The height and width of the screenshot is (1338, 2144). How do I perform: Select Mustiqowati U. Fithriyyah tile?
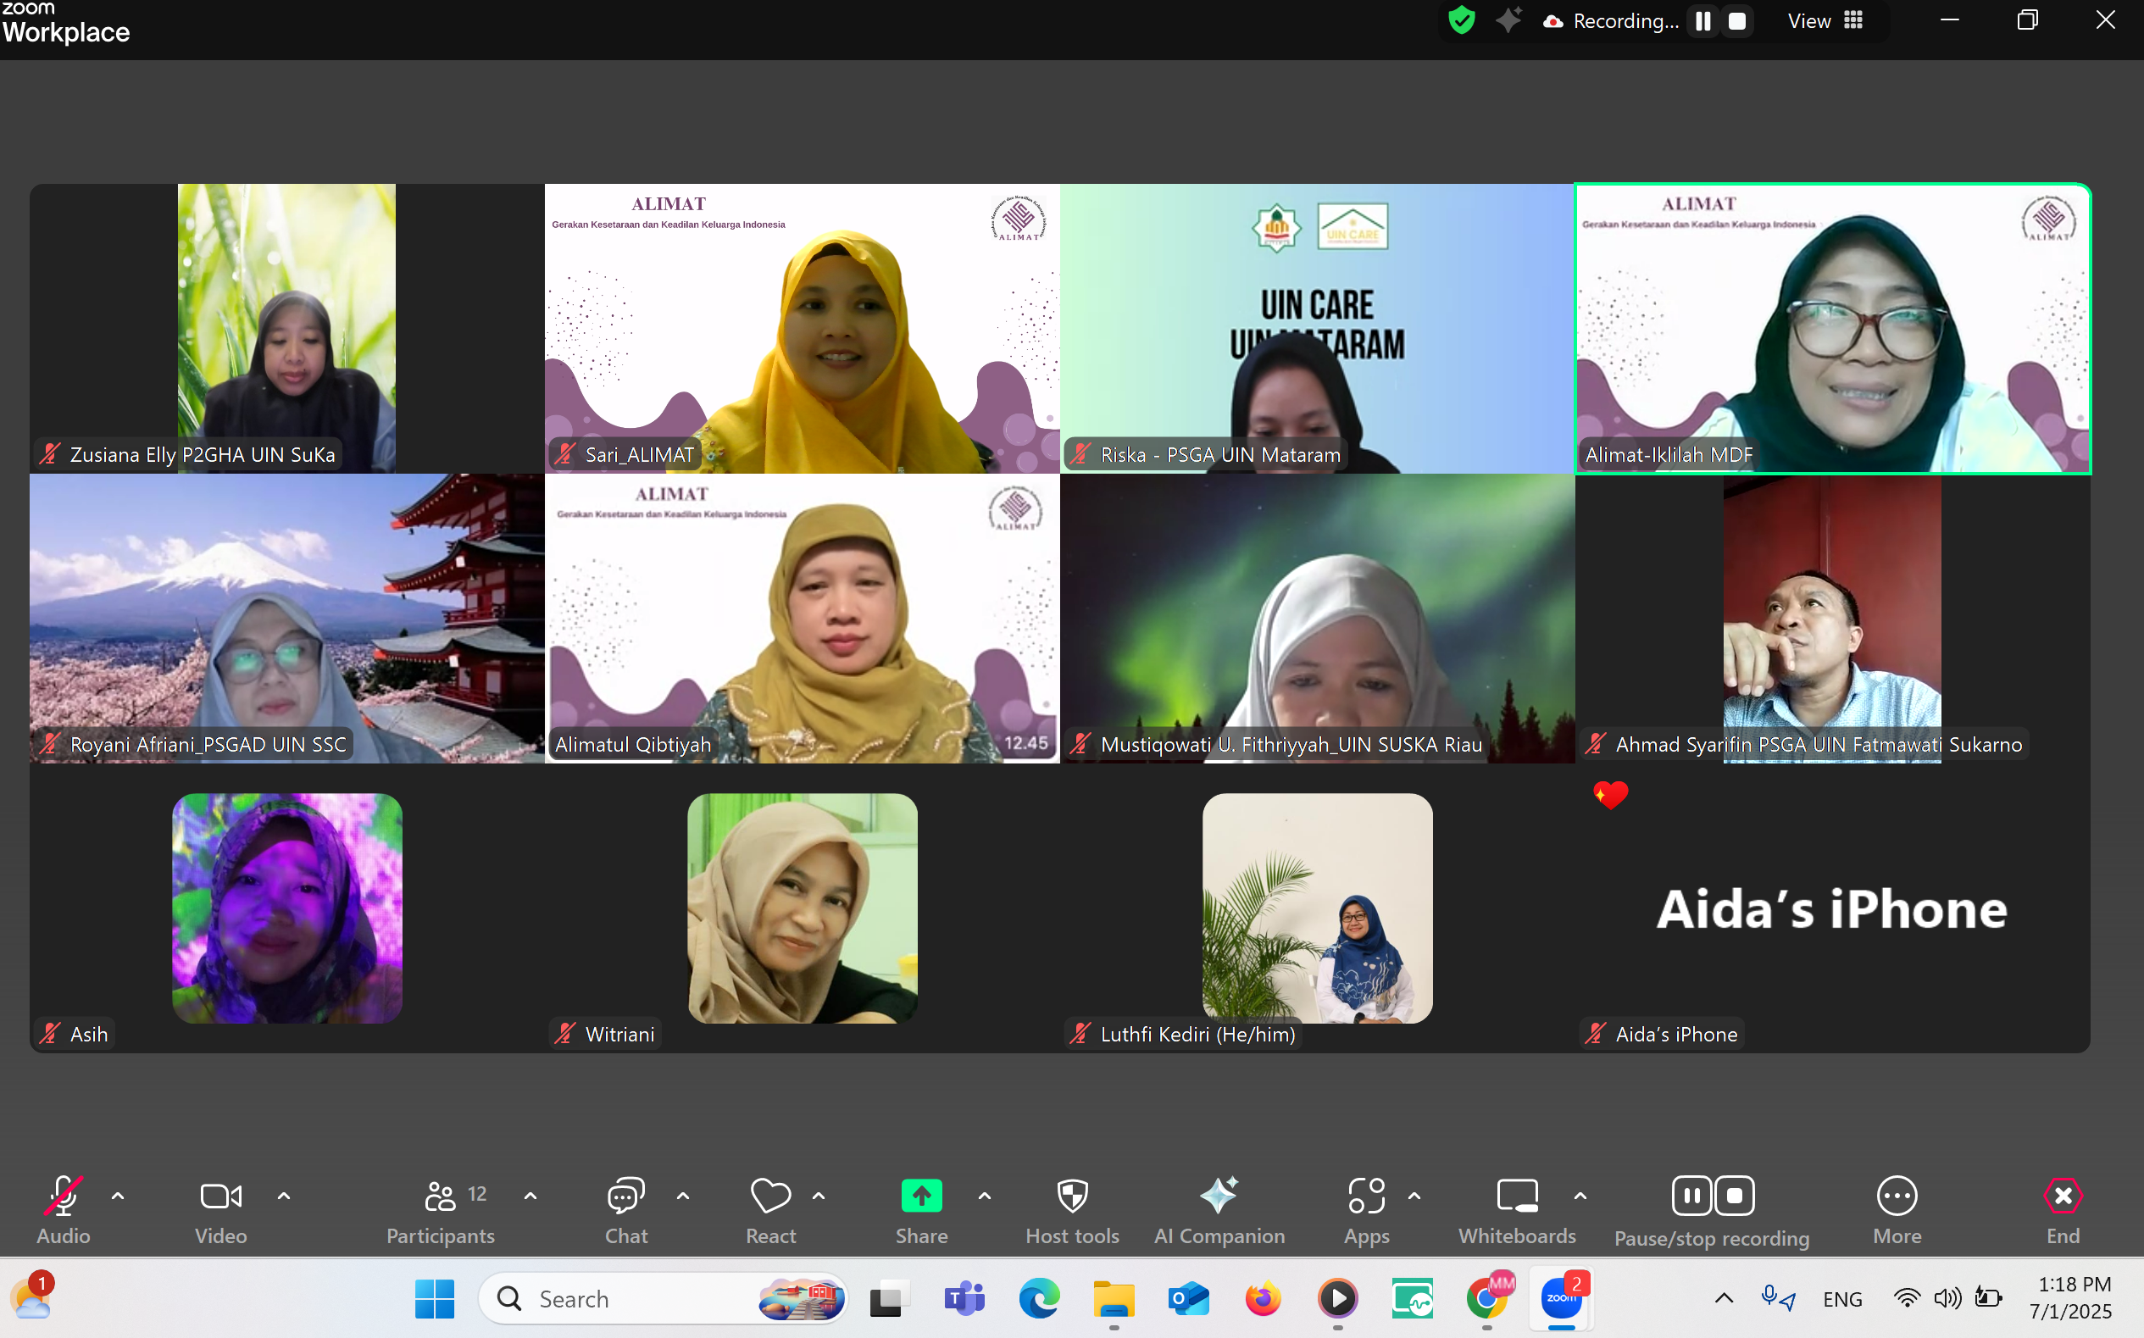[x=1317, y=619]
